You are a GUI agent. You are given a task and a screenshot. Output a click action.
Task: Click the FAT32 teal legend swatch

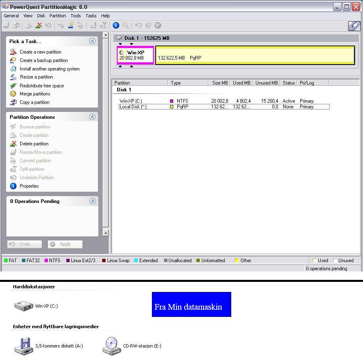(x=24, y=260)
